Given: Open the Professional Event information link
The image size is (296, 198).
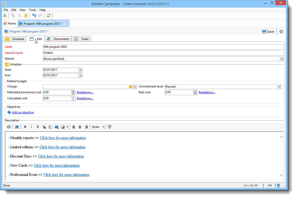Looking at the screenshot, I should tap(67, 175).
